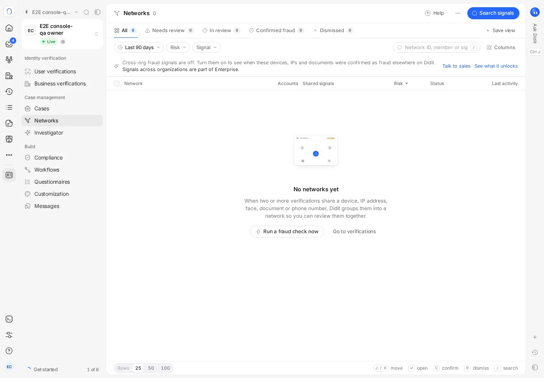Click the plus icon in right rail
The image size is (544, 378).
point(535,337)
